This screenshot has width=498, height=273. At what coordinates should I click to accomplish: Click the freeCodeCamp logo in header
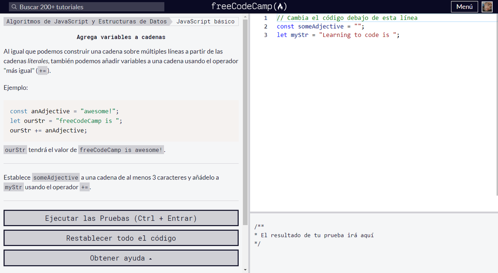[x=249, y=7]
